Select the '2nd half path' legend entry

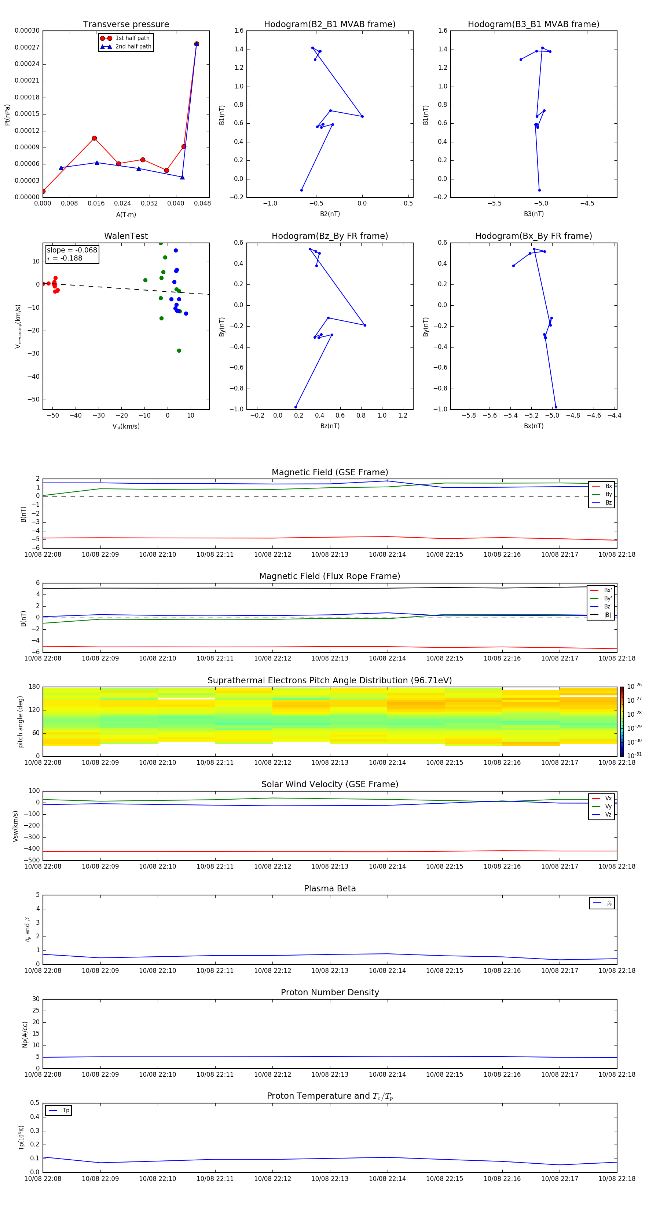[x=126, y=47]
